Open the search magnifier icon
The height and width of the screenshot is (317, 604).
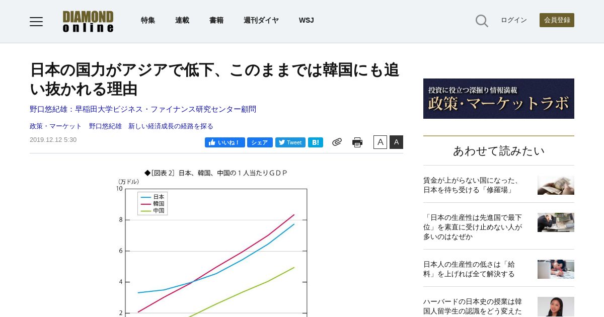pyautogui.click(x=482, y=21)
